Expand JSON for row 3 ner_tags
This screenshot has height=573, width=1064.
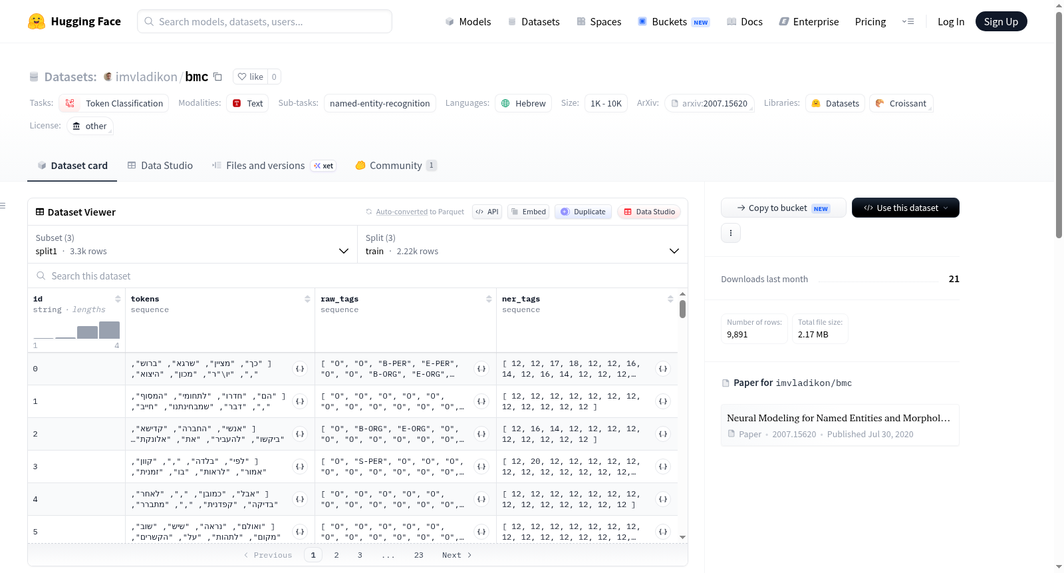(x=663, y=467)
